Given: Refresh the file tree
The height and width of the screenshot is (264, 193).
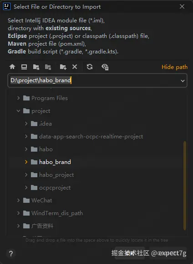Looking at the screenshot, I should point(90,67).
